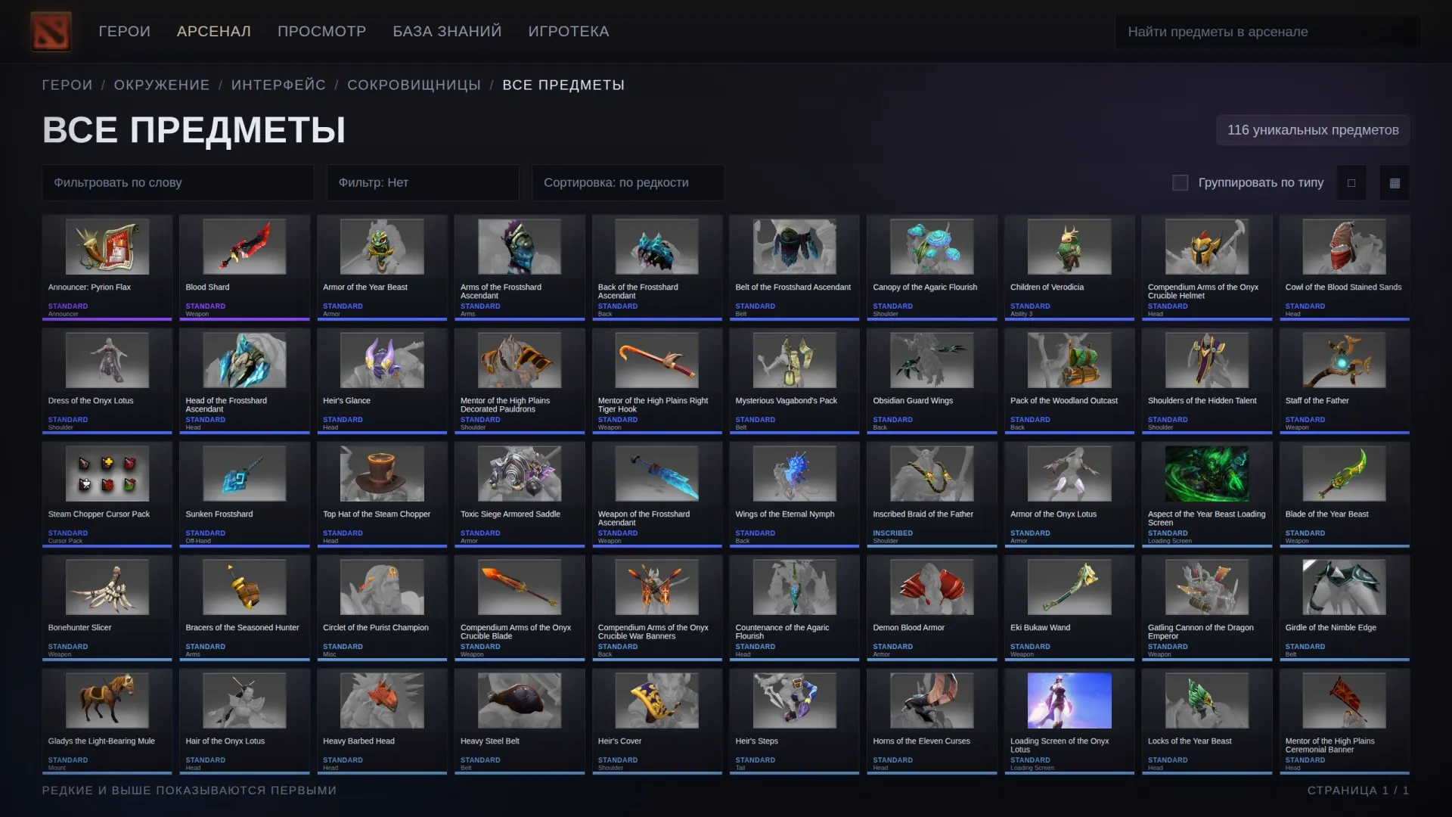Go to ОКРУЖЕНИЕ category tab
The width and height of the screenshot is (1452, 817).
tap(162, 85)
